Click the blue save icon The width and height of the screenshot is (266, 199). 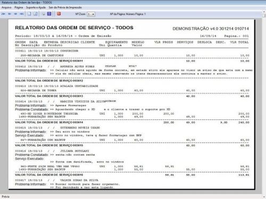coord(49,14)
